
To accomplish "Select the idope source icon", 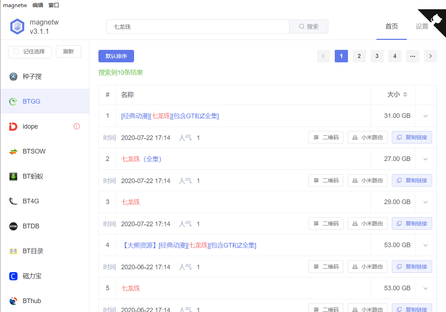I will 13,126.
